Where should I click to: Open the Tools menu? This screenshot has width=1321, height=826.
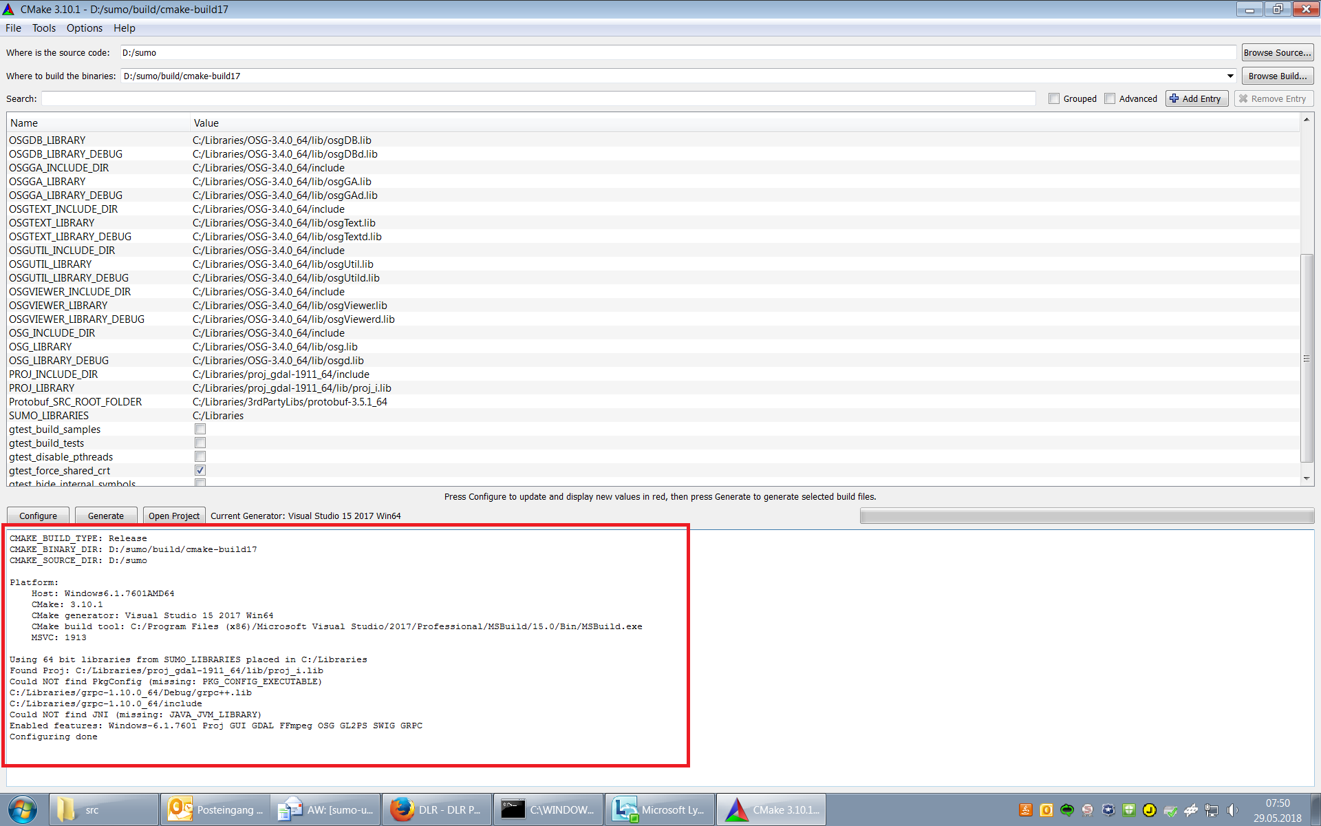(43, 28)
